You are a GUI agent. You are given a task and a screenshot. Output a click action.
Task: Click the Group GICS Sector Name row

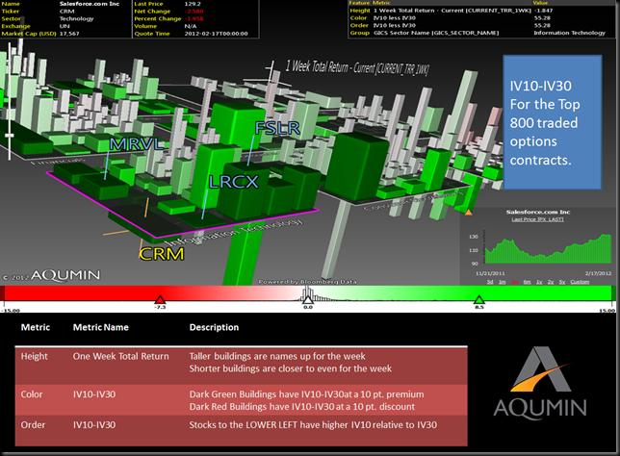[x=481, y=33]
